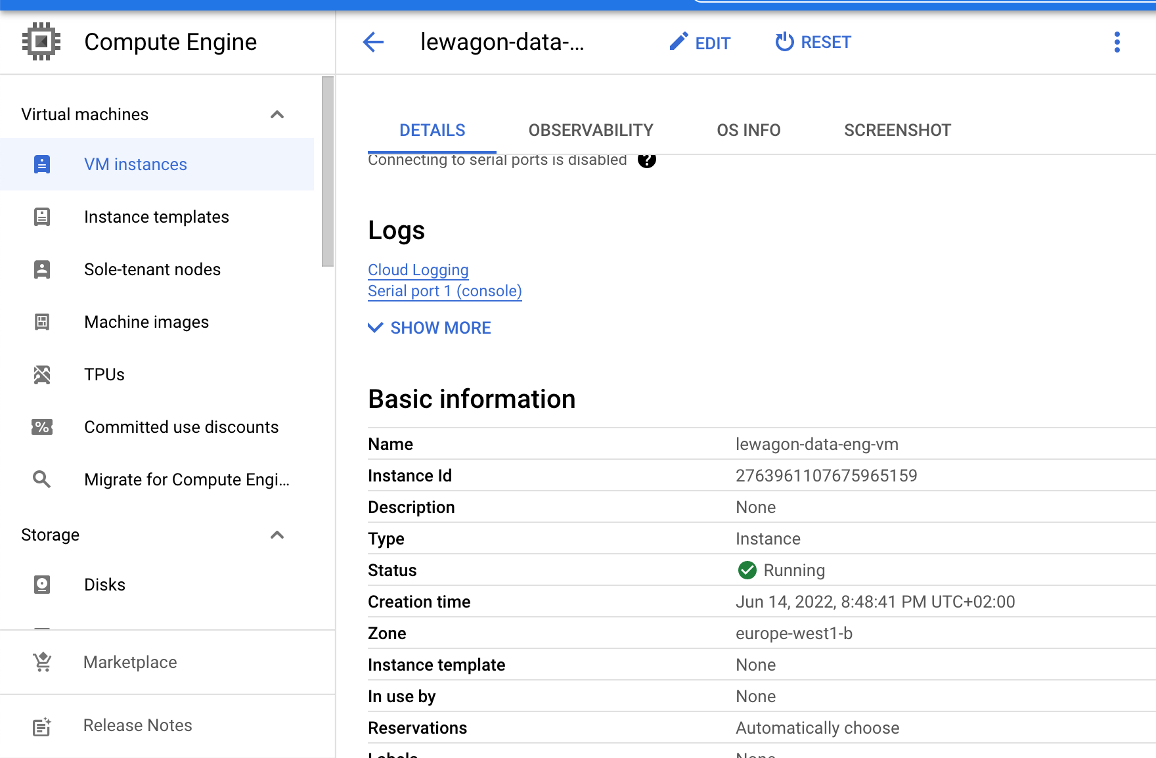The width and height of the screenshot is (1156, 758).
Task: Open the Cloud Logging link
Action: coord(418,270)
